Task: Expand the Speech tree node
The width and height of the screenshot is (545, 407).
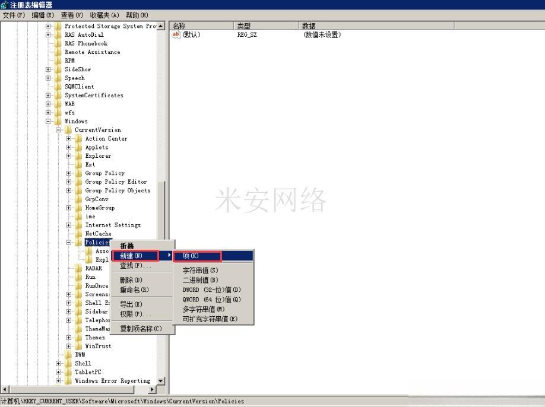Action: click(48, 78)
